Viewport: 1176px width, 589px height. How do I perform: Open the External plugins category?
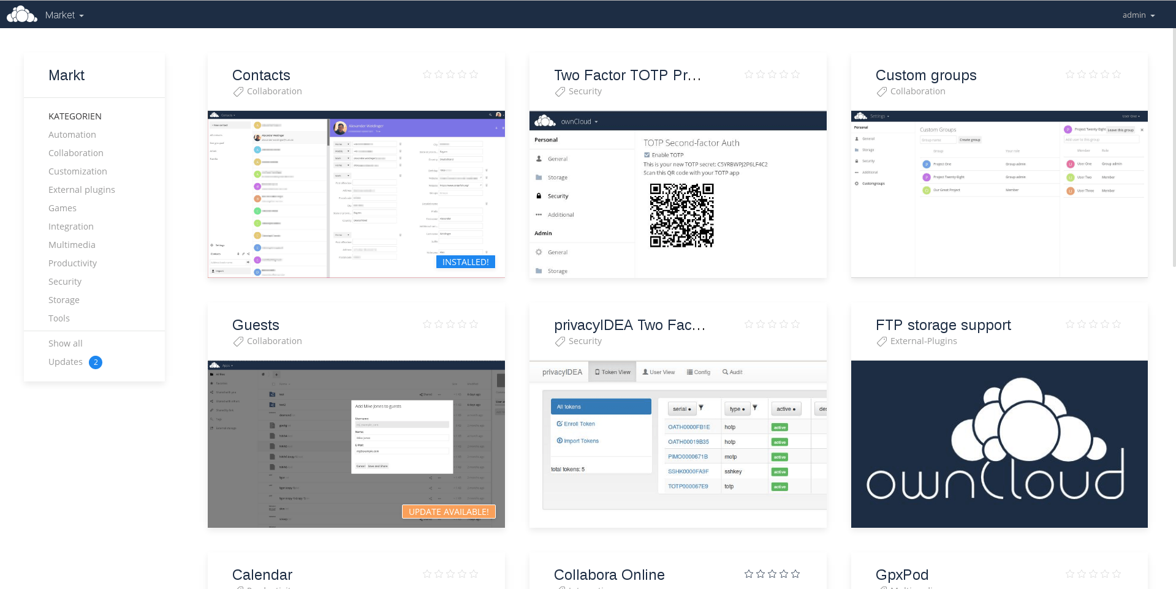82,190
